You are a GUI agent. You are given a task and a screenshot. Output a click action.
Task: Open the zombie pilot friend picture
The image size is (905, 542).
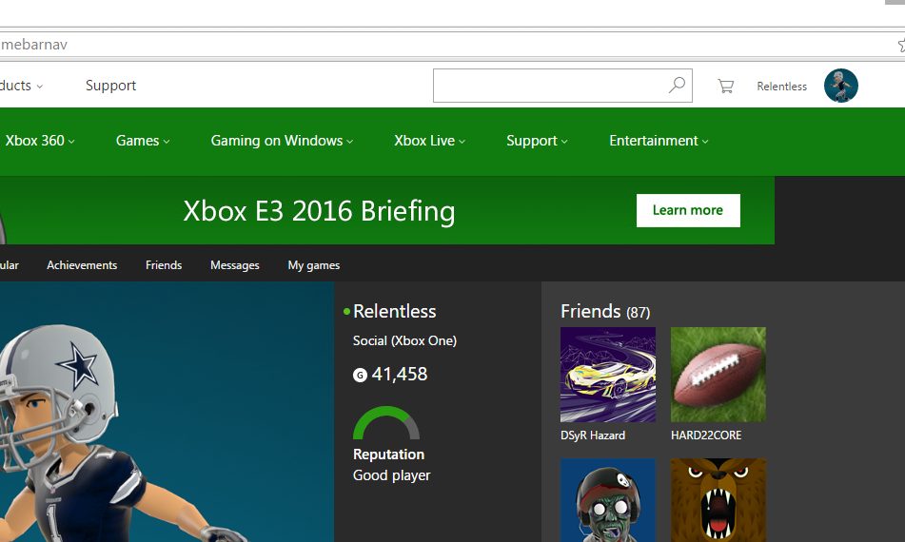(608, 500)
